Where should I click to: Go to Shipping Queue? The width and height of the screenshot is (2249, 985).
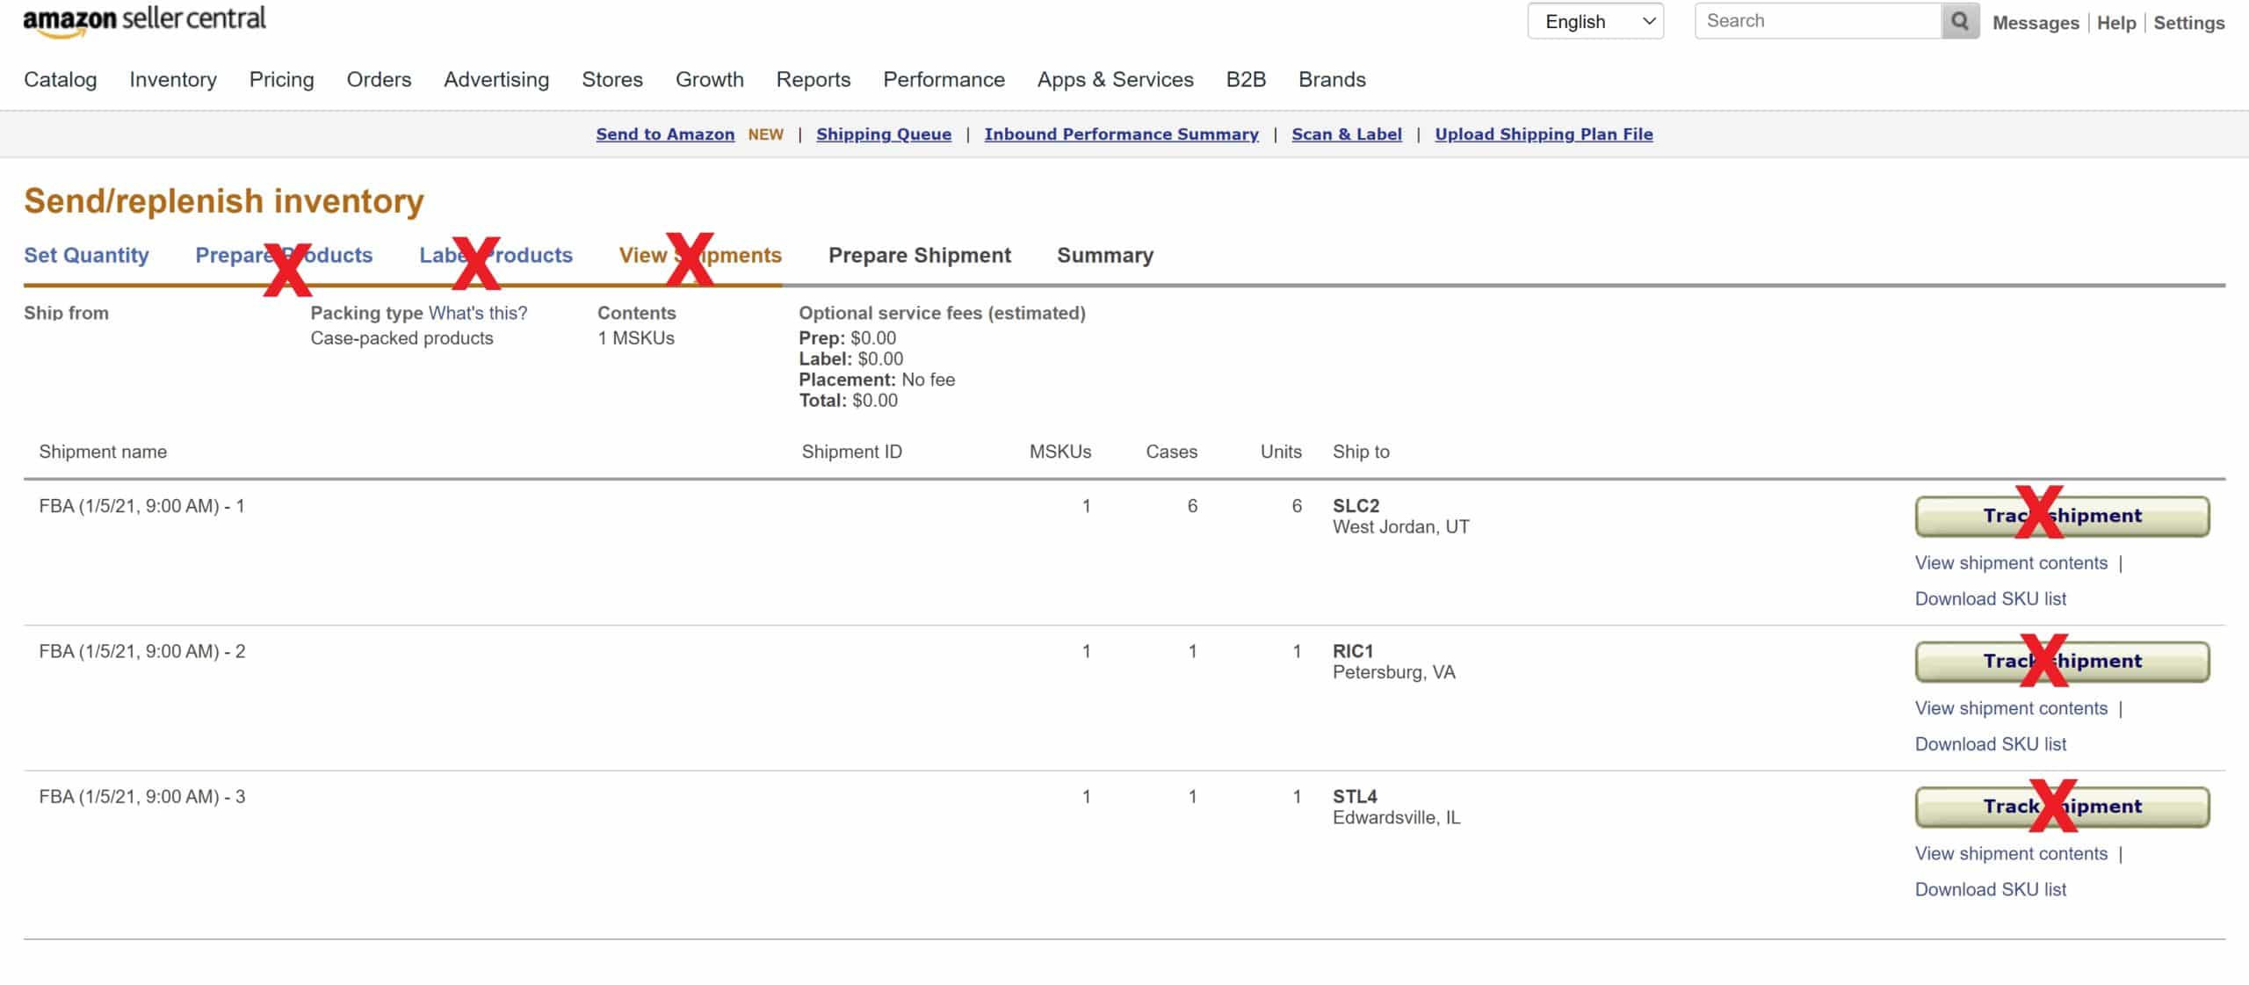click(884, 134)
